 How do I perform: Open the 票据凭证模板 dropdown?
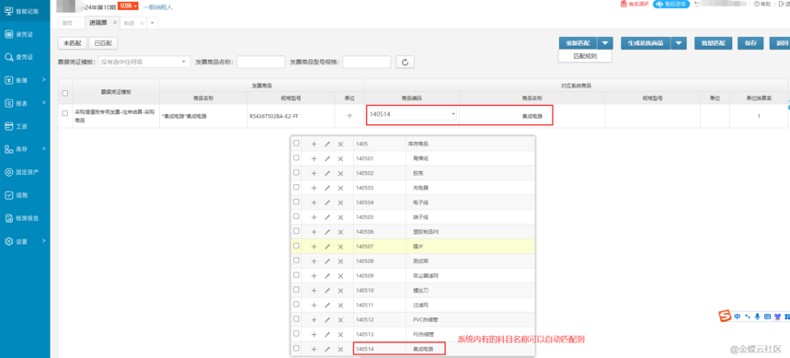click(x=144, y=62)
